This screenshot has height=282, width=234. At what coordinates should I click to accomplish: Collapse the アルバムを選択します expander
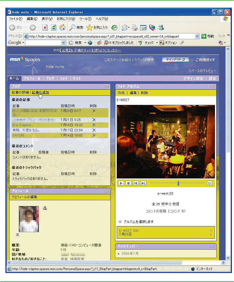[x=120, y=222]
